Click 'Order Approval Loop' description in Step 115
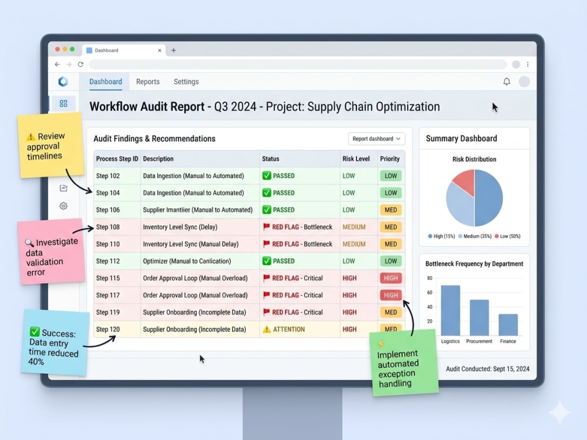Viewport: 587px width, 440px height. (195, 278)
